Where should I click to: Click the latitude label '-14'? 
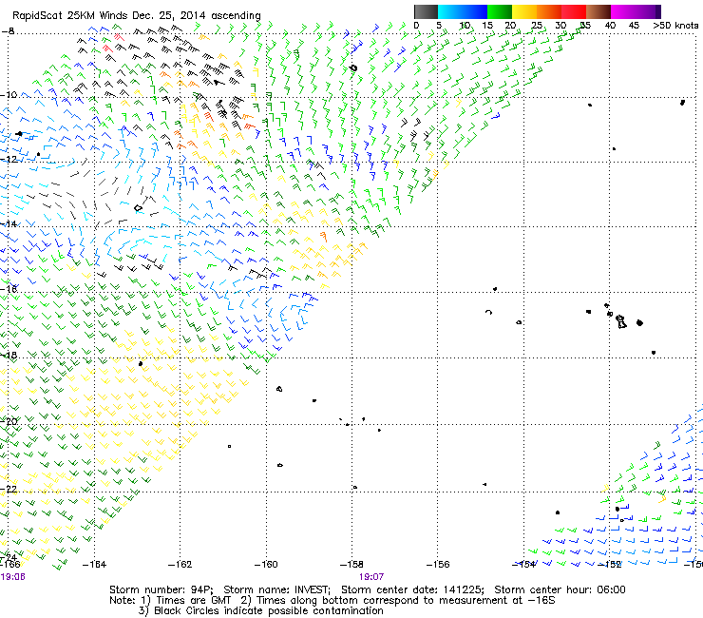[x=9, y=224]
